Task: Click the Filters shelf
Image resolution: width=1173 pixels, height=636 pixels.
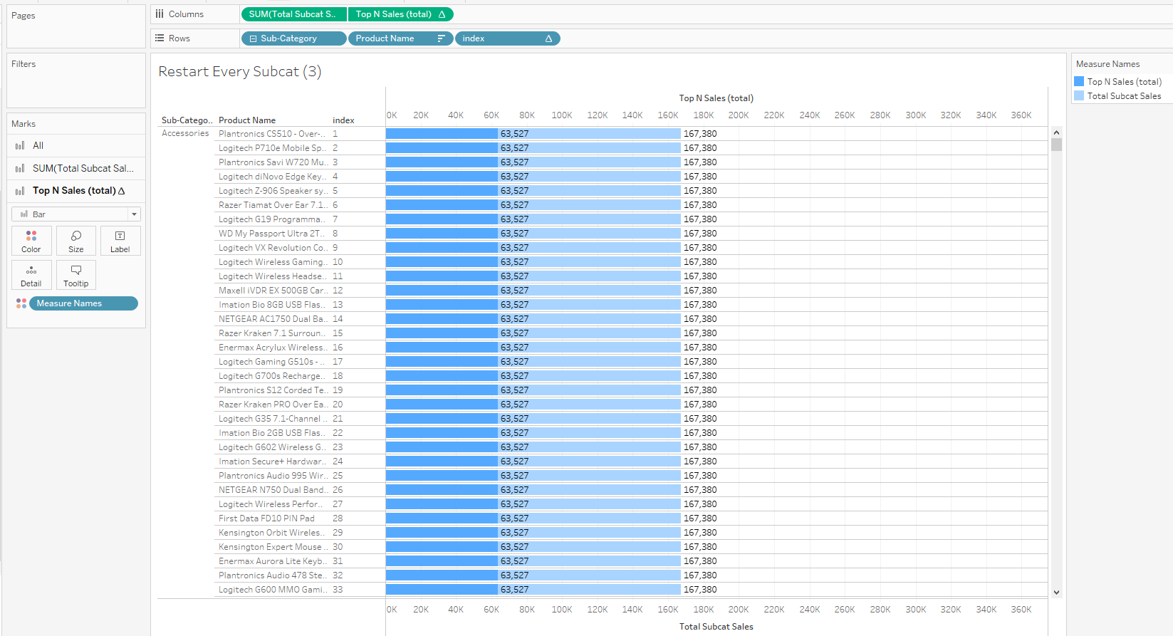Action: 76,80
